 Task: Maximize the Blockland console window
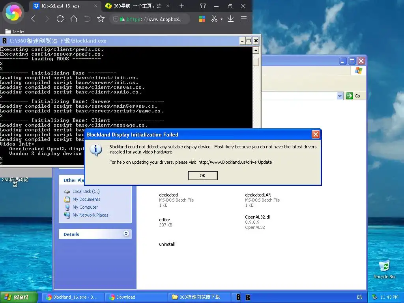pyautogui.click(x=249, y=41)
